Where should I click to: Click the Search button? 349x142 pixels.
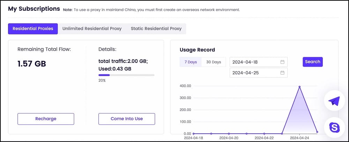click(x=312, y=62)
